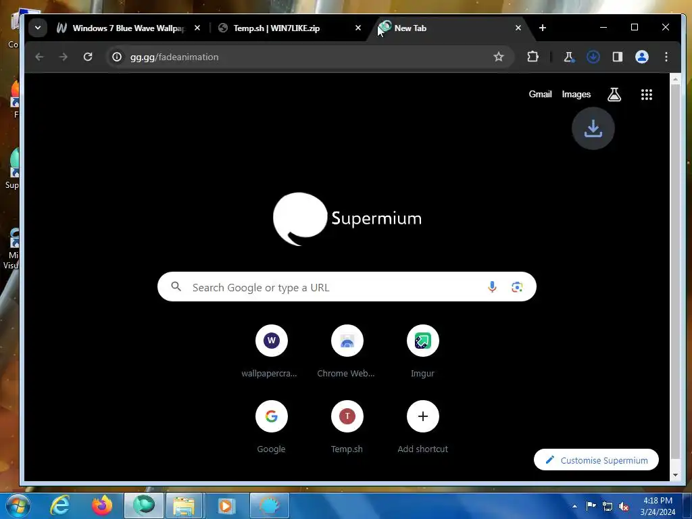Image resolution: width=692 pixels, height=519 pixels.
Task: Click the Search Labs flask on page
Action: tap(614, 95)
